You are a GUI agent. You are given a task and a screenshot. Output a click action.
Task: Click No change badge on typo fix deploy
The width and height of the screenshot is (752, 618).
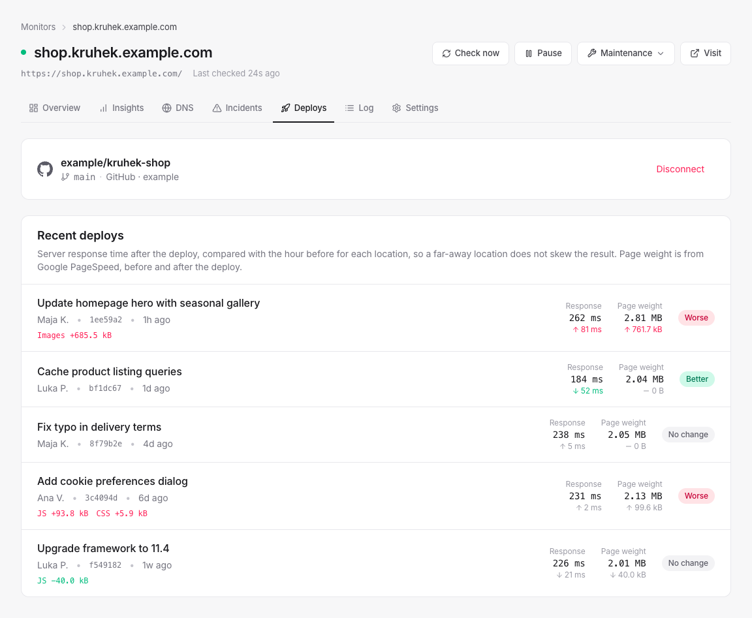click(688, 435)
